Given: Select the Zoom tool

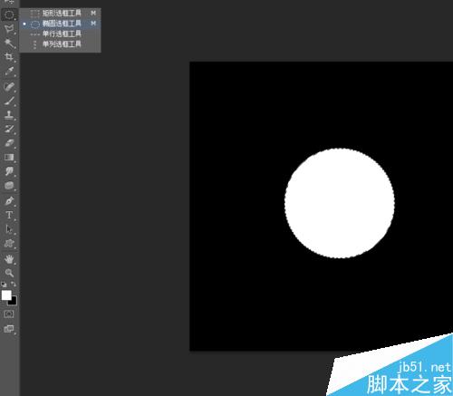Looking at the screenshot, I should point(9,273).
